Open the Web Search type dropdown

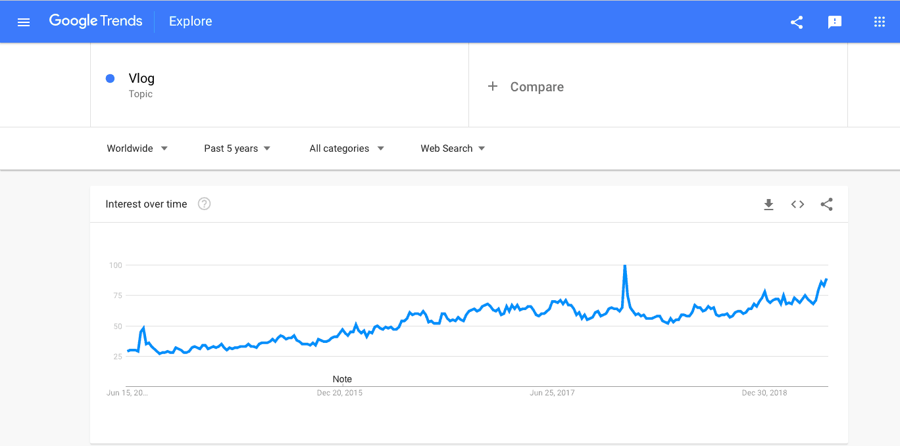point(453,148)
